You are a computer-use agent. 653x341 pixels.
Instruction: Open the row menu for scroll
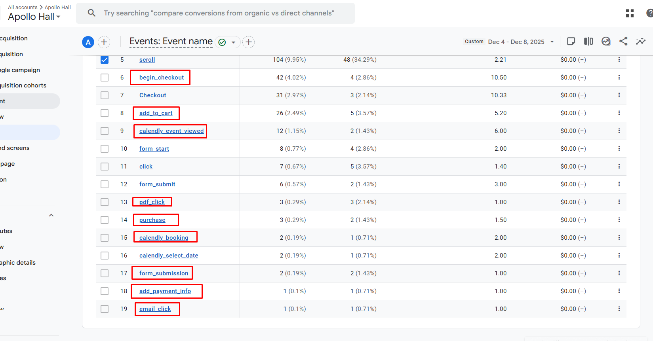coord(619,60)
